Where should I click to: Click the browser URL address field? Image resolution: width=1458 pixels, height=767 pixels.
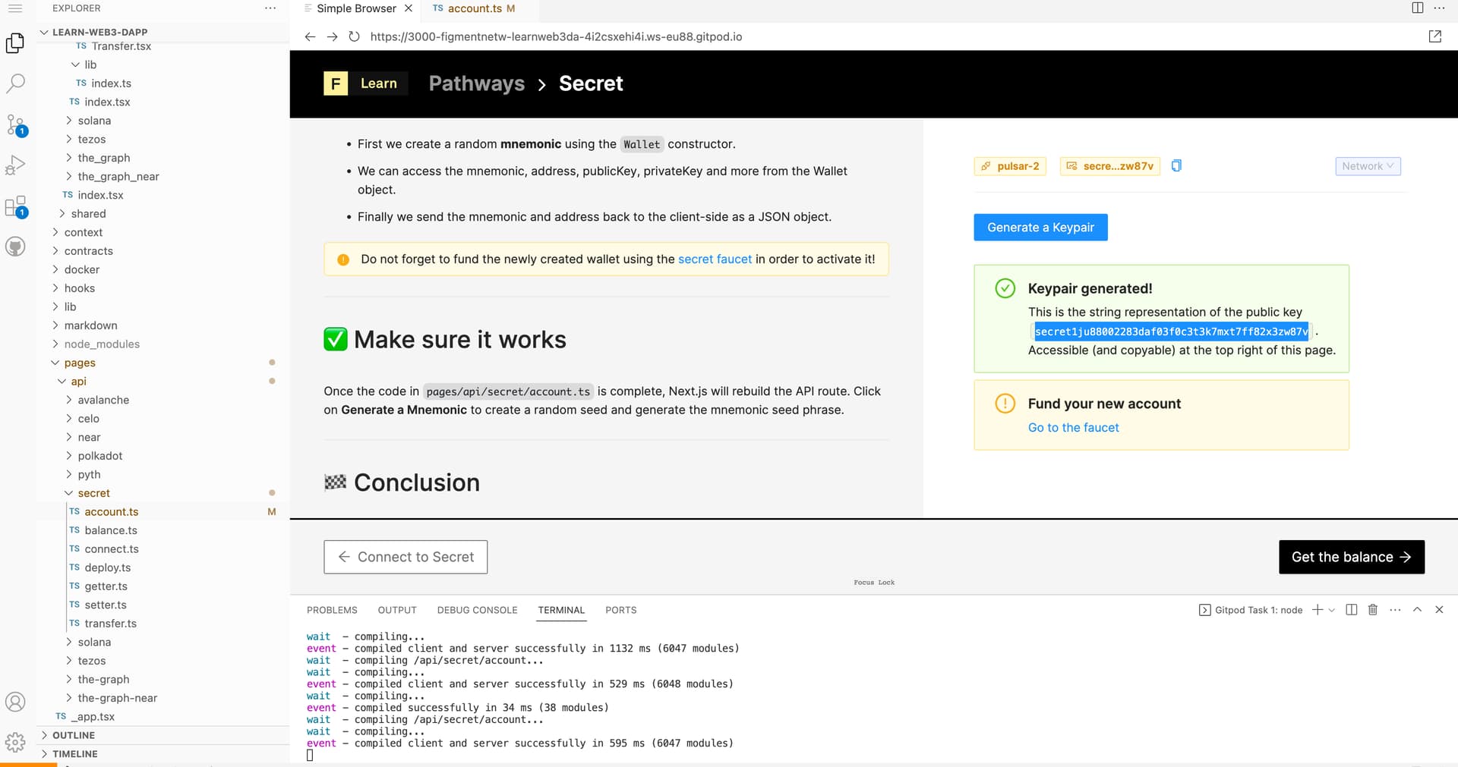coord(556,36)
